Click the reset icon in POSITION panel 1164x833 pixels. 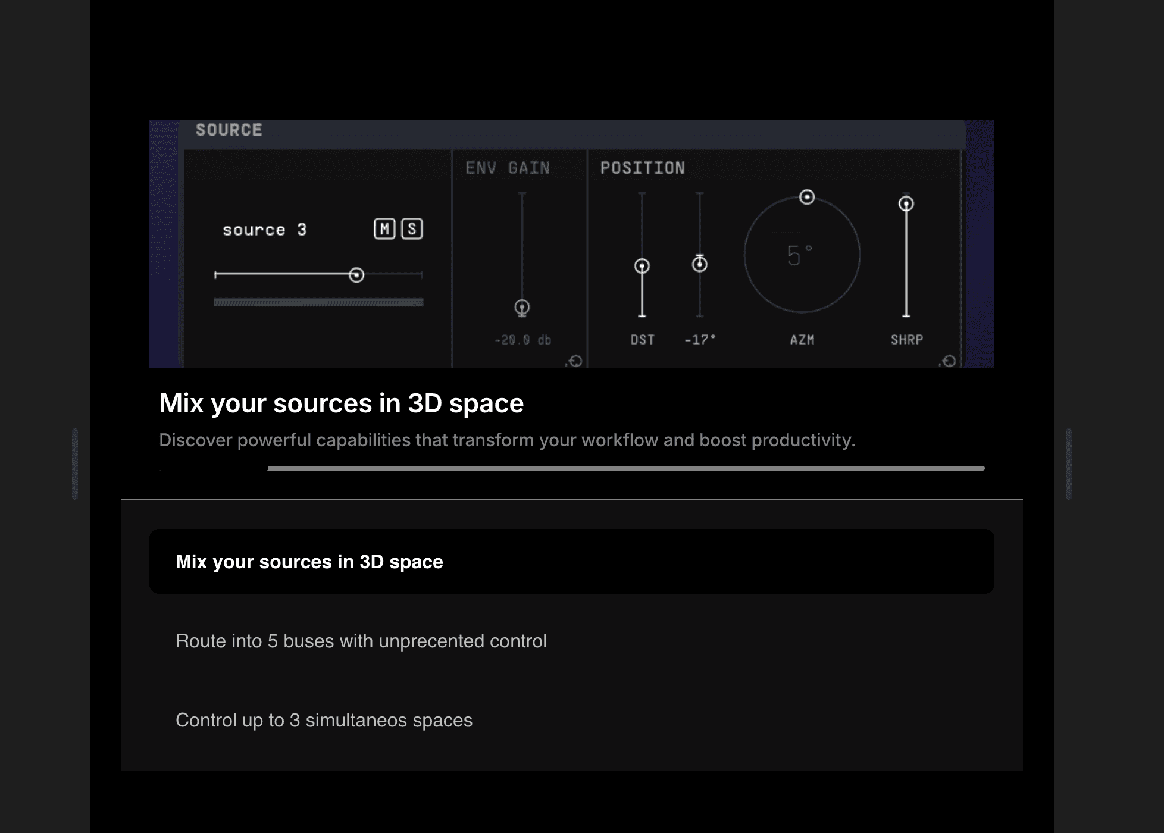[949, 361]
